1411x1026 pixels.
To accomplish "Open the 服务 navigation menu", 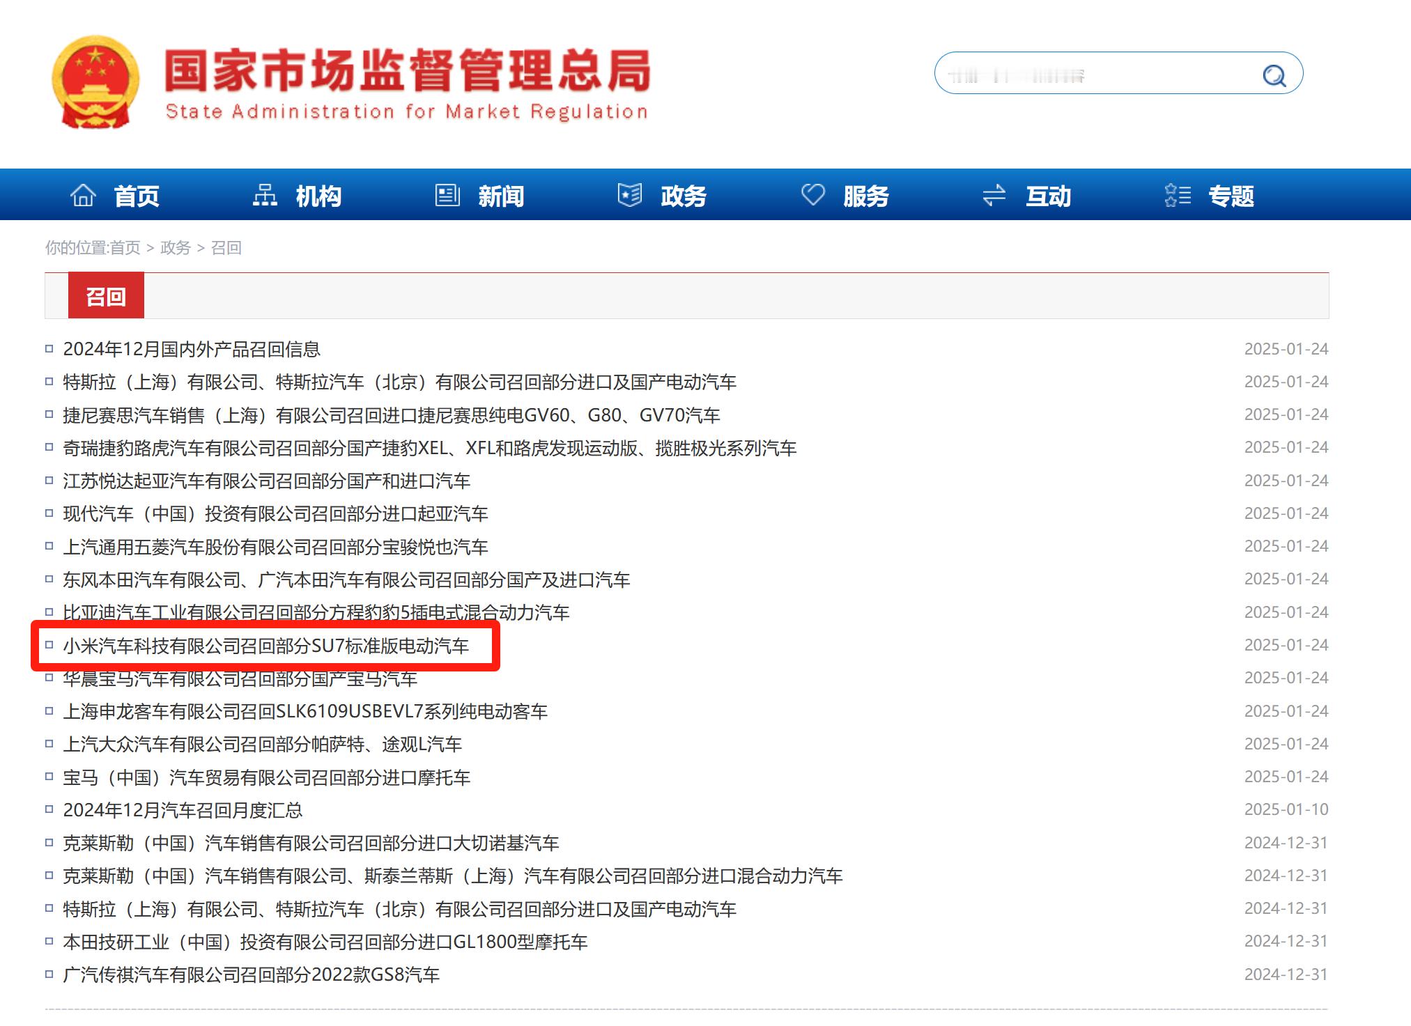I will (866, 196).
